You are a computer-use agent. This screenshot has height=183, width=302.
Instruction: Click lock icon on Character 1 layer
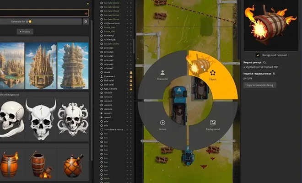(130, 76)
